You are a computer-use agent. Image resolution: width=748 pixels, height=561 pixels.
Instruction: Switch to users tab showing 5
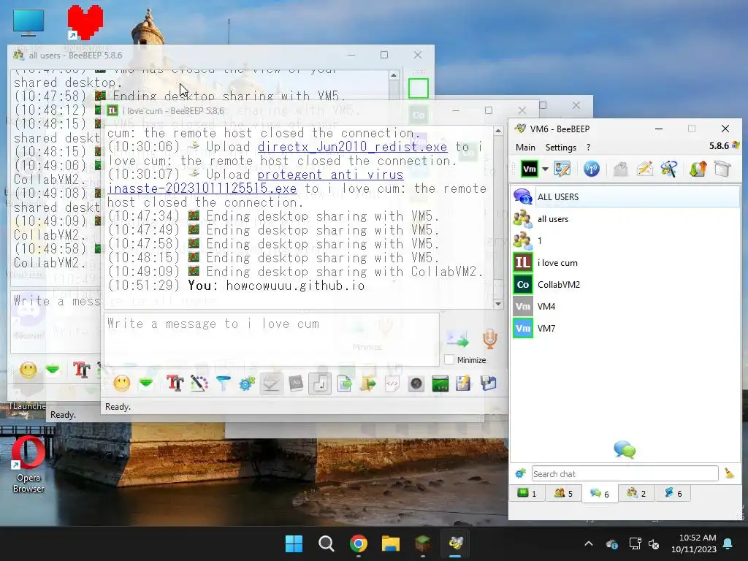pos(563,493)
